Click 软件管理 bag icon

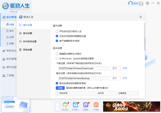4,59
